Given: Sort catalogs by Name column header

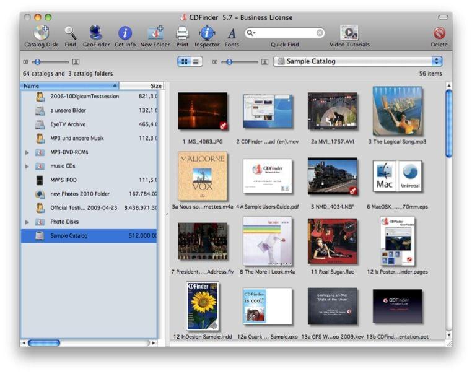Looking at the screenshot, I should point(70,85).
